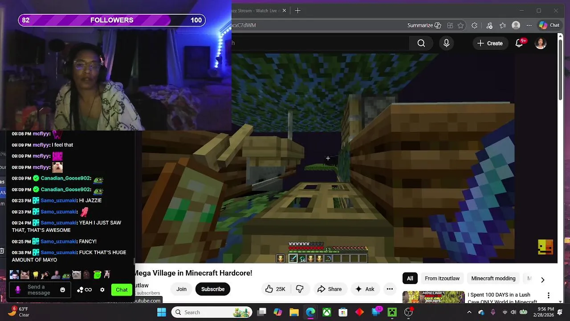The width and height of the screenshot is (570, 321).
Task: Subscribe to the channel
Action: click(213, 289)
